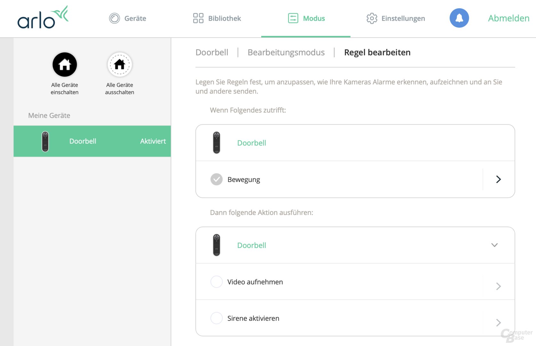Open the Einstellungen tab
The height and width of the screenshot is (346, 536).
click(x=395, y=18)
